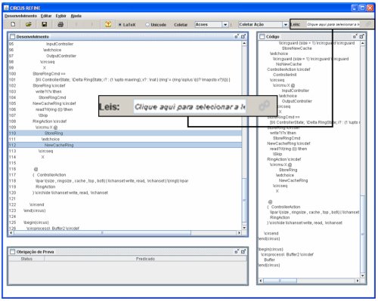
Task: Open the Ajuda menu
Action: coord(76,16)
